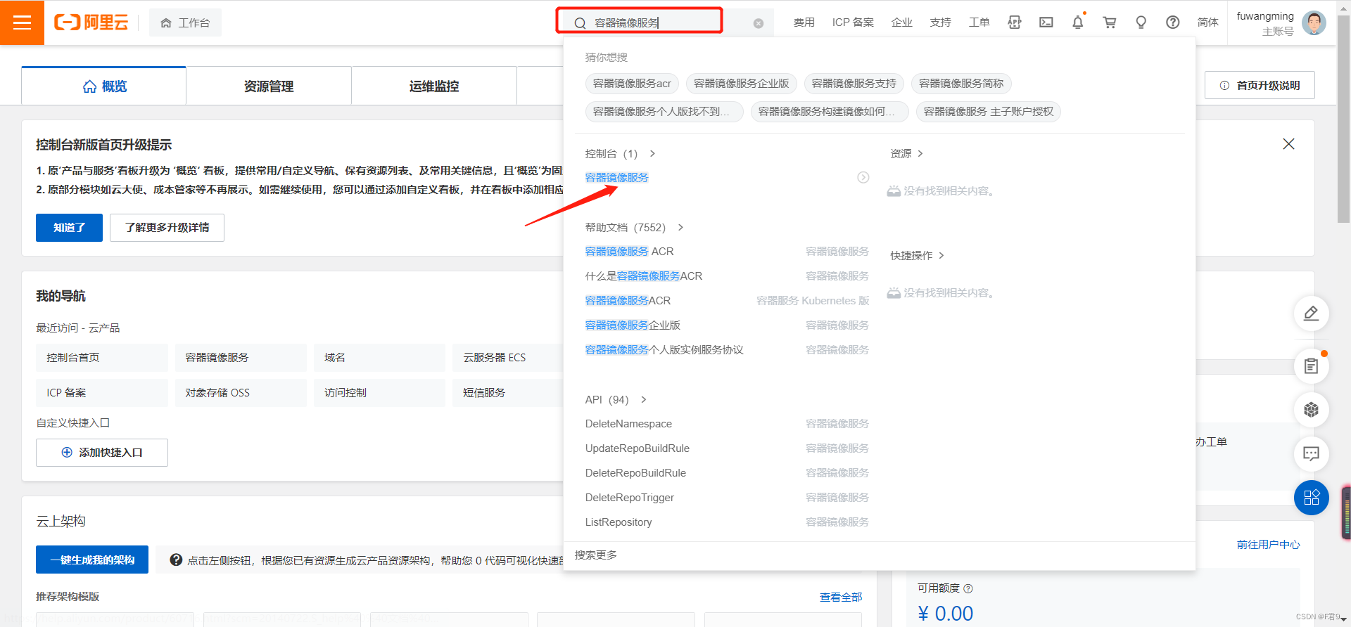Click the user avatar picture
The image size is (1351, 627).
[1314, 22]
